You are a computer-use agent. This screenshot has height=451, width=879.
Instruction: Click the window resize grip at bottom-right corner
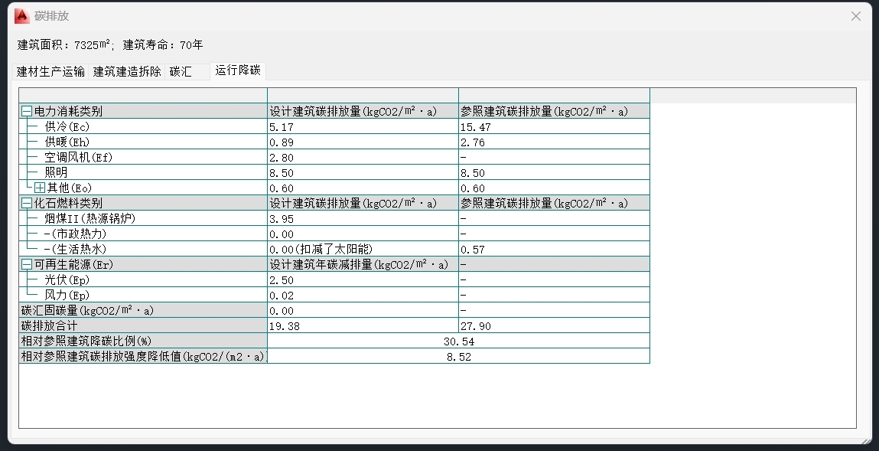tap(866, 440)
